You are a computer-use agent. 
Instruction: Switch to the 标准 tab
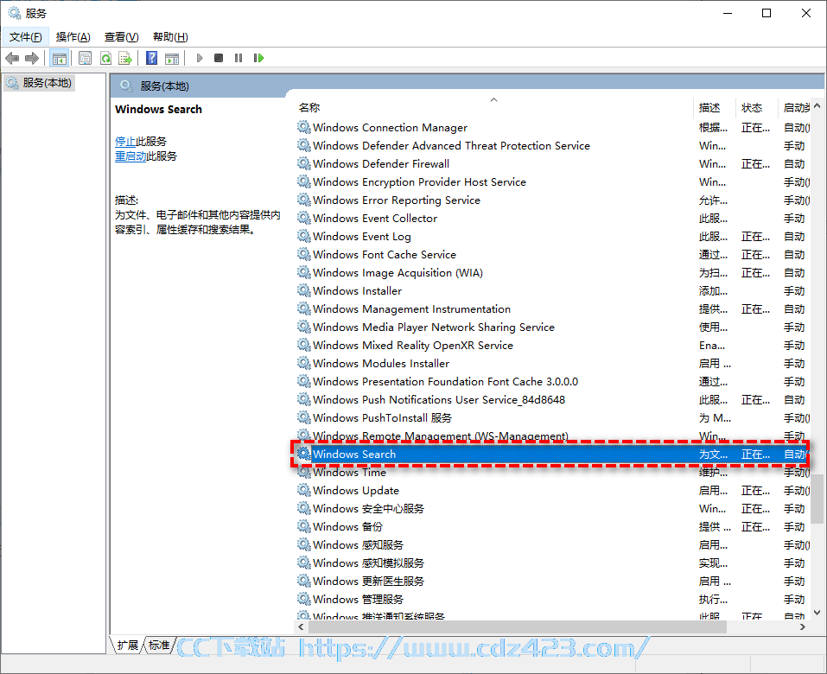[x=159, y=645]
